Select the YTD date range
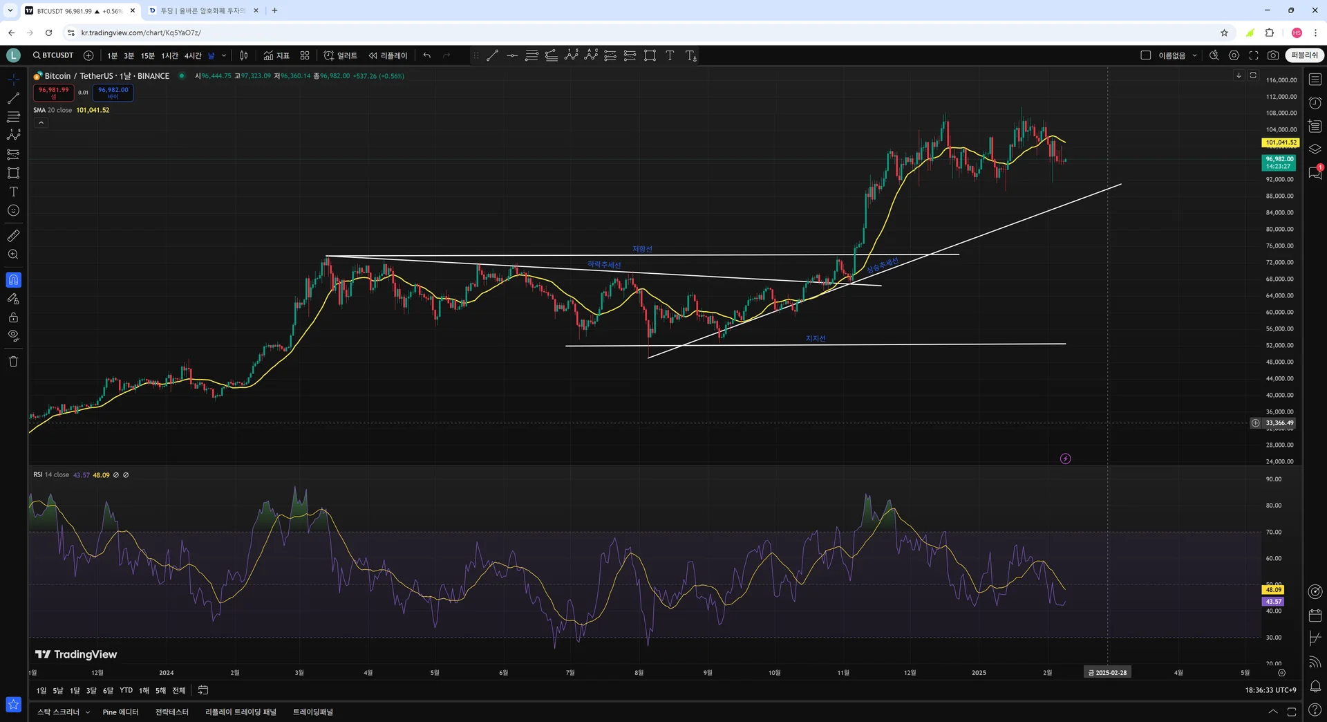 click(126, 690)
